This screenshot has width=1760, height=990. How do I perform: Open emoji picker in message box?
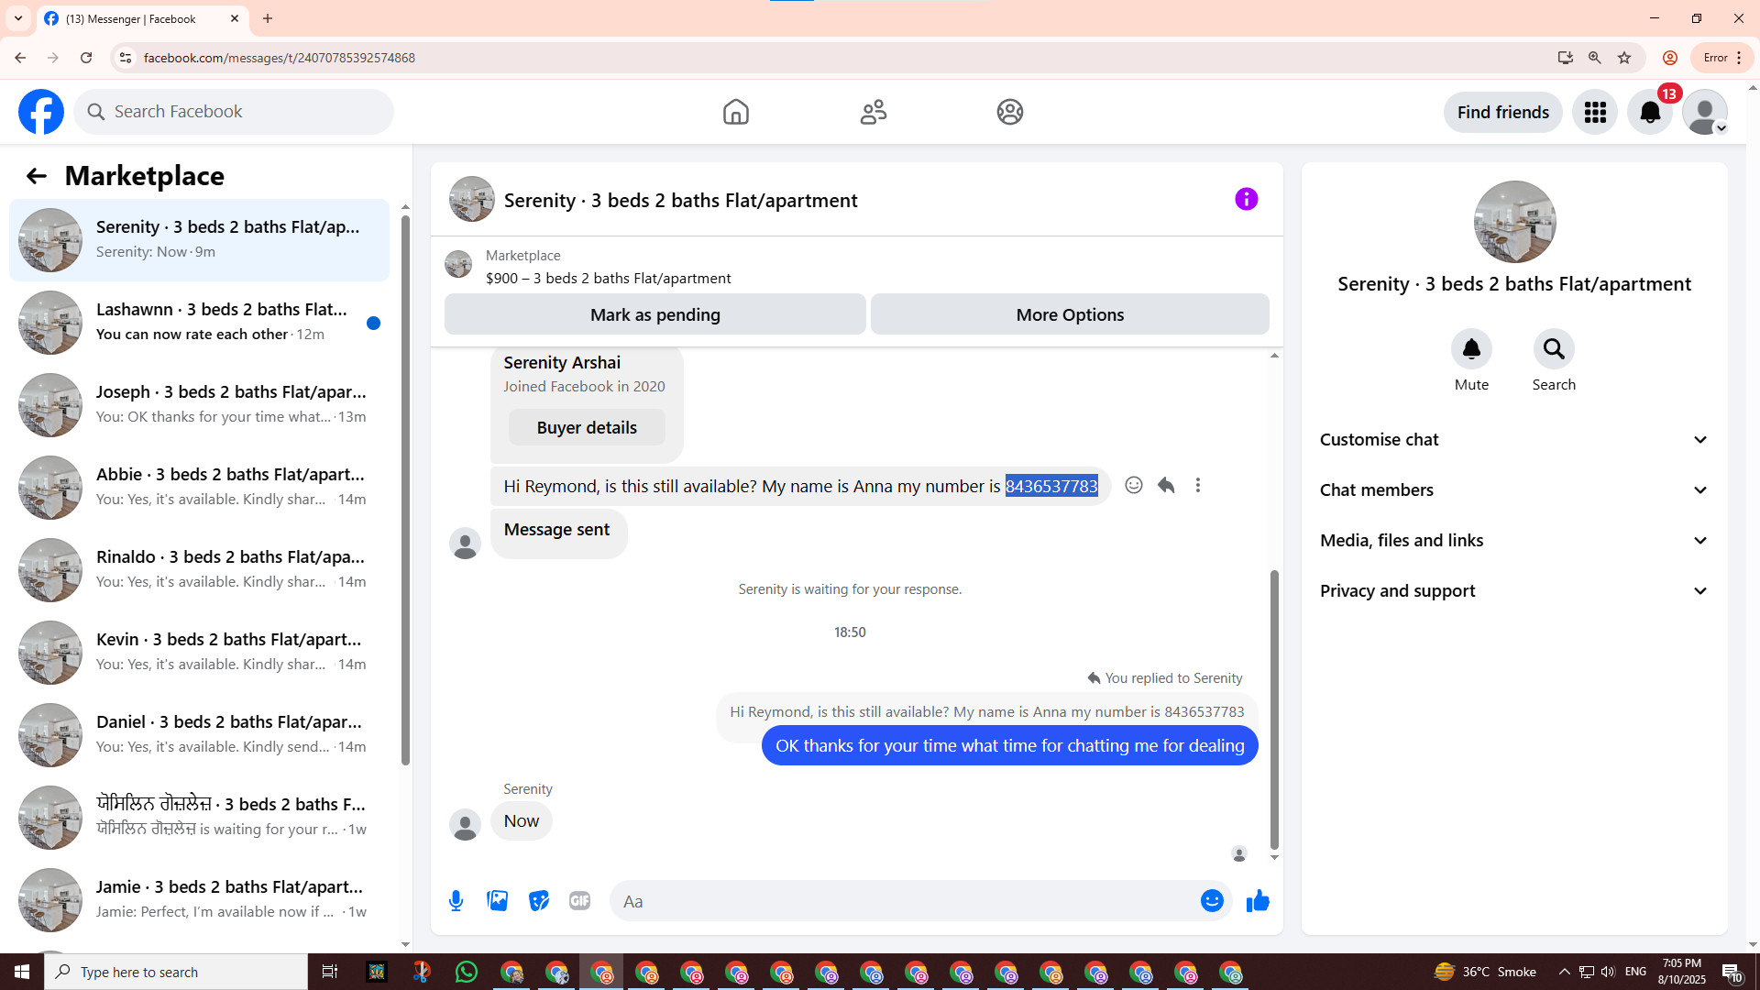click(x=1212, y=901)
